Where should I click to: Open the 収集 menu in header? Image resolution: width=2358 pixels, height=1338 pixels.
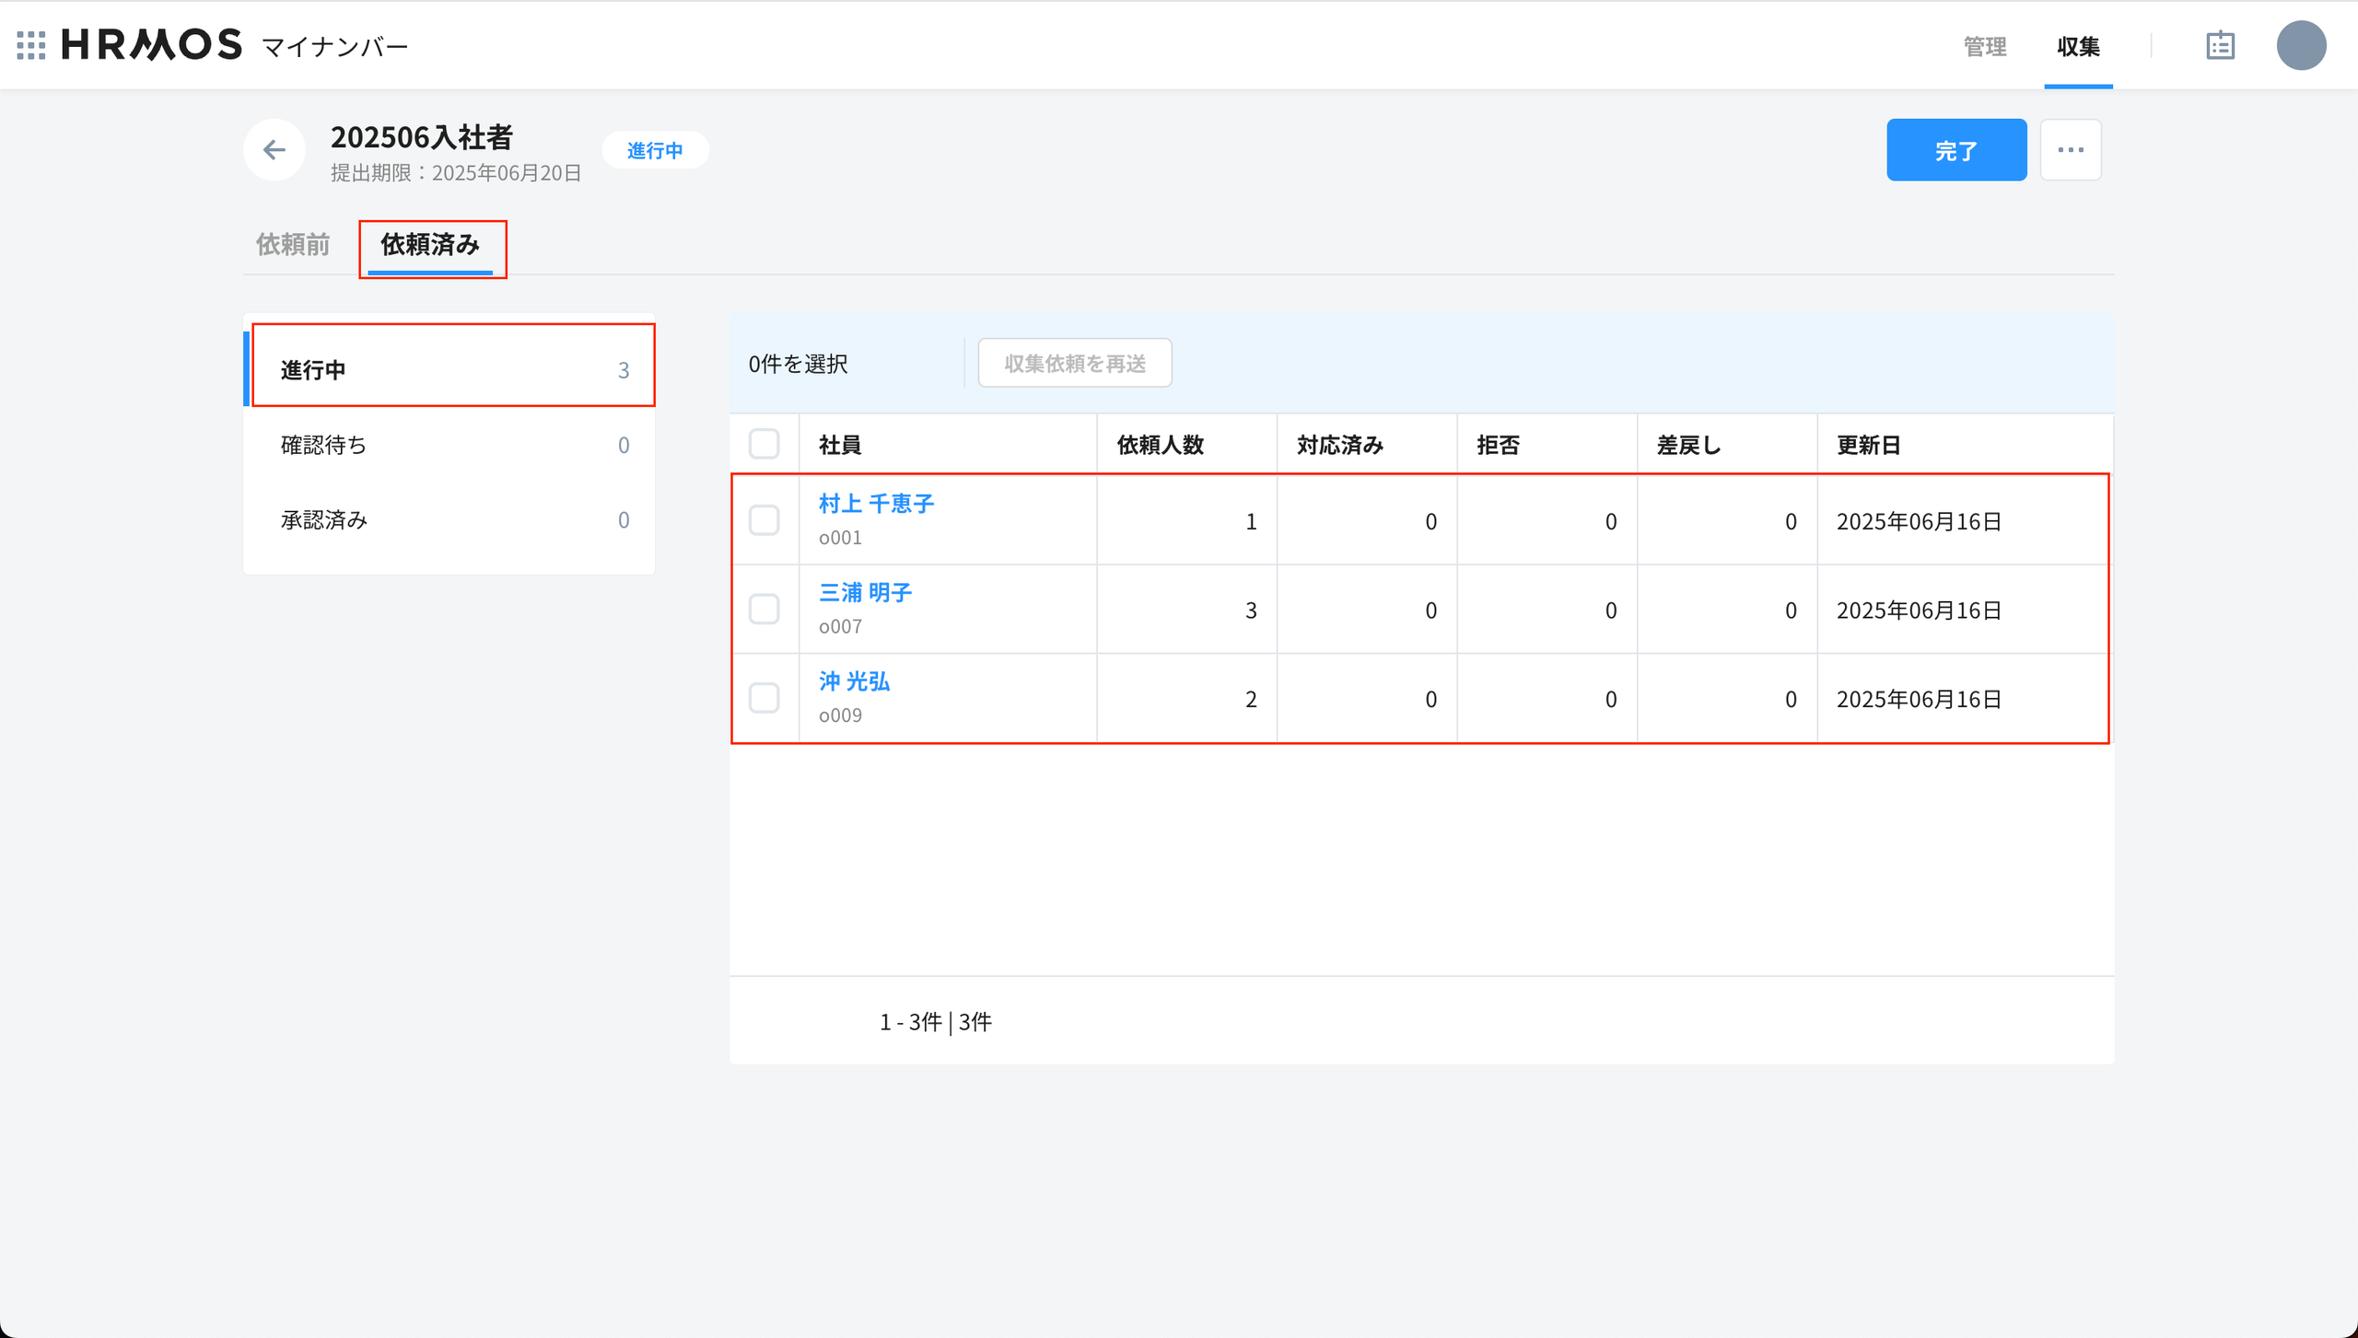(2078, 46)
